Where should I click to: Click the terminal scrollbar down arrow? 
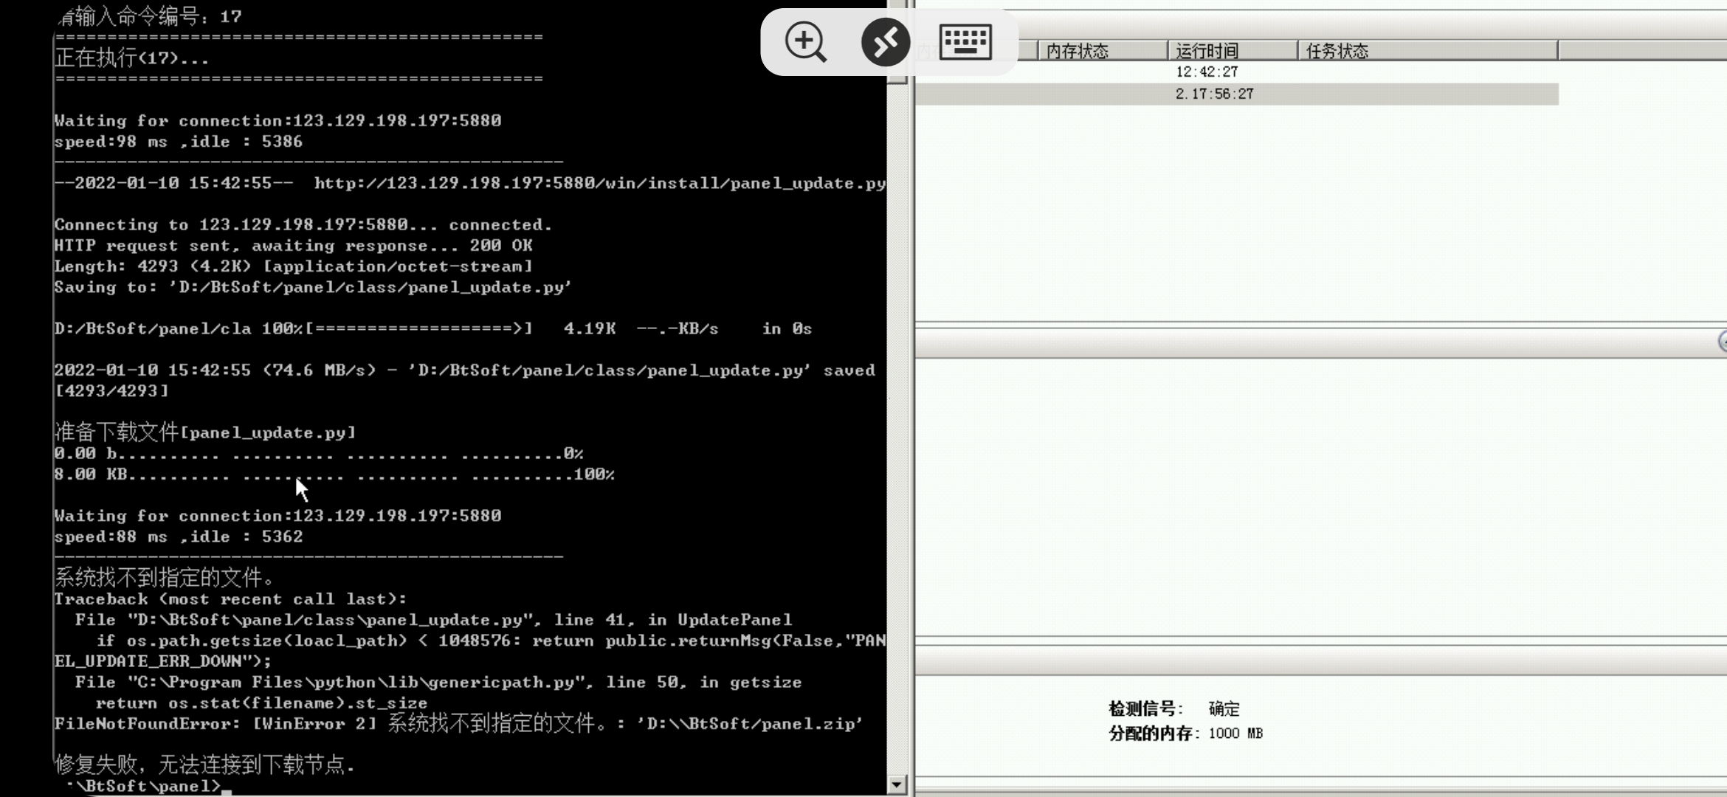[897, 784]
